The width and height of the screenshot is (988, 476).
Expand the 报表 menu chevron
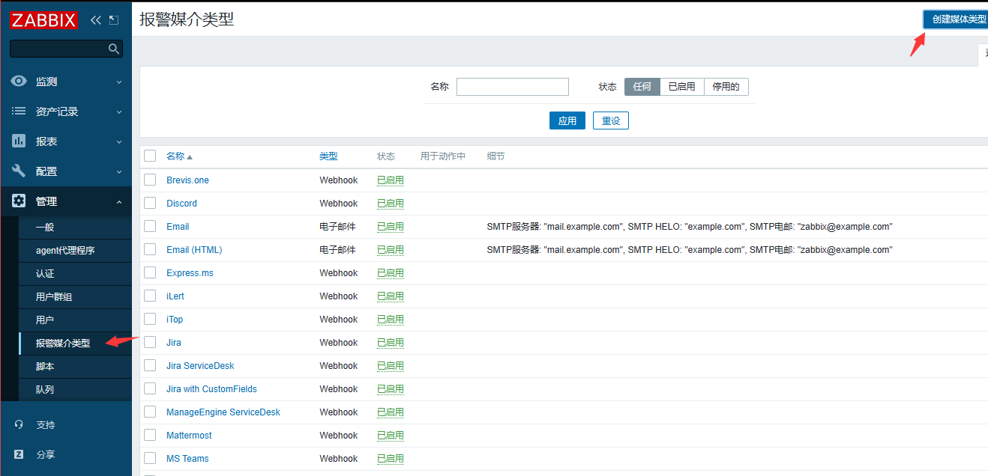tap(119, 141)
